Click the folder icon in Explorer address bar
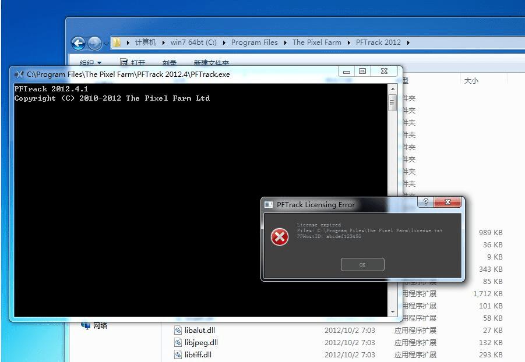Viewport: 525px width, 362px height. [x=117, y=42]
